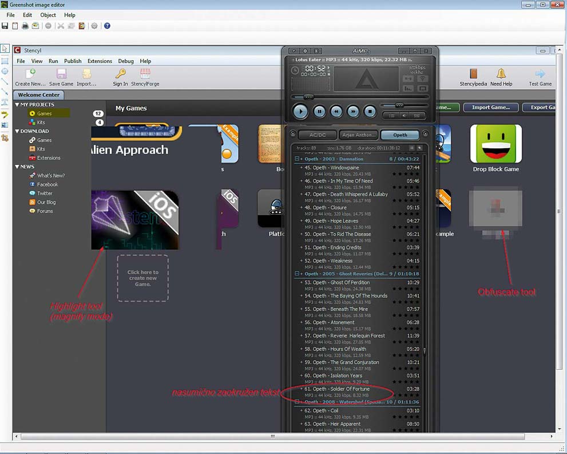Click the AIMP play button
The height and width of the screenshot is (454, 567).
pyautogui.click(x=300, y=112)
